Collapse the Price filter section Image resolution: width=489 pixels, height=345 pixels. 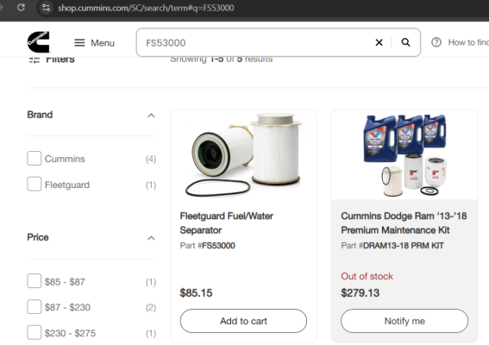coord(151,238)
